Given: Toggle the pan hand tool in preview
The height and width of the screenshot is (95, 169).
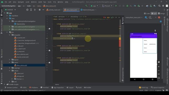Looking at the screenshot, I should (x=159, y=62).
